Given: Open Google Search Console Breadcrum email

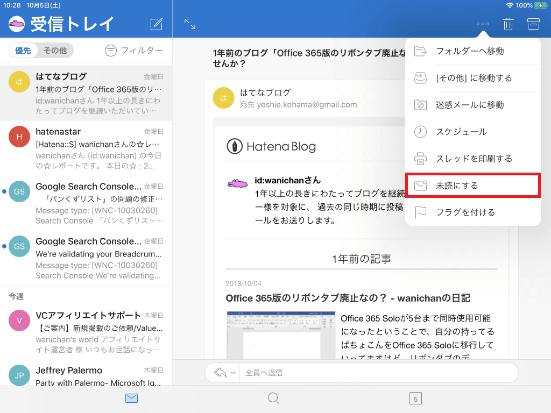Looking at the screenshot, I should (x=86, y=258).
